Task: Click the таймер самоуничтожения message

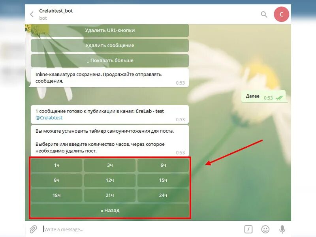Action: (110, 141)
